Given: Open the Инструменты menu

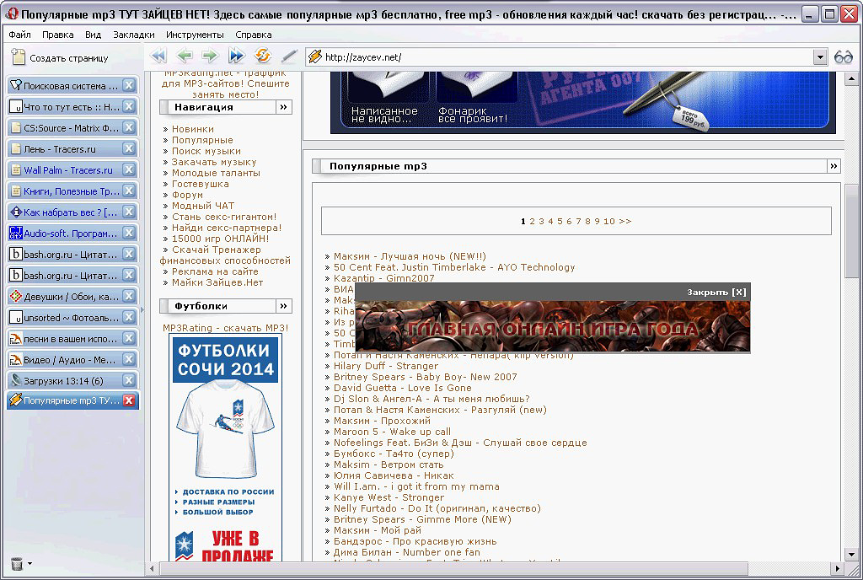Looking at the screenshot, I should coord(195,35).
